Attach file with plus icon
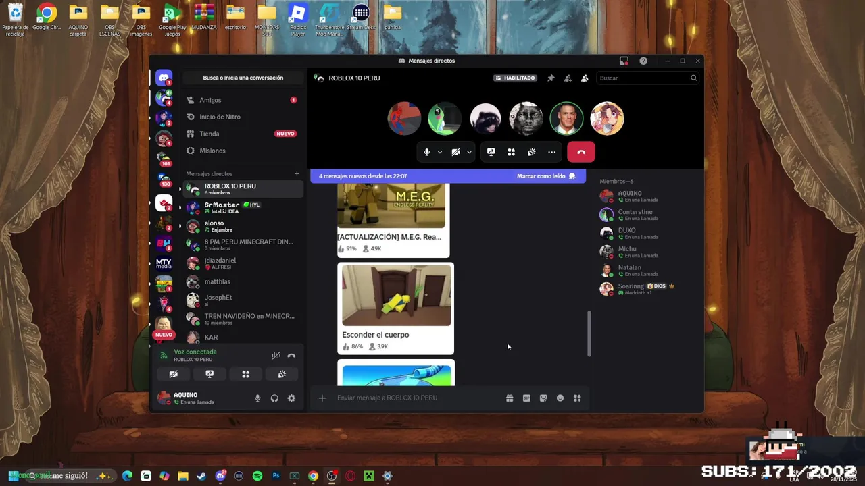 point(322,398)
